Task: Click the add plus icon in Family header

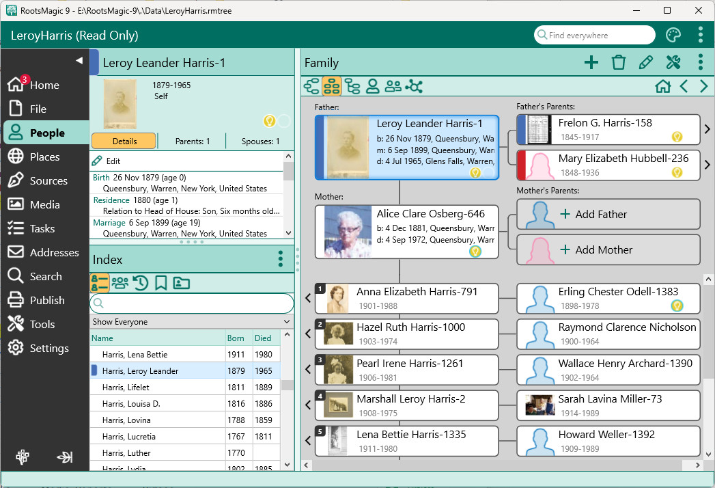Action: [x=591, y=63]
